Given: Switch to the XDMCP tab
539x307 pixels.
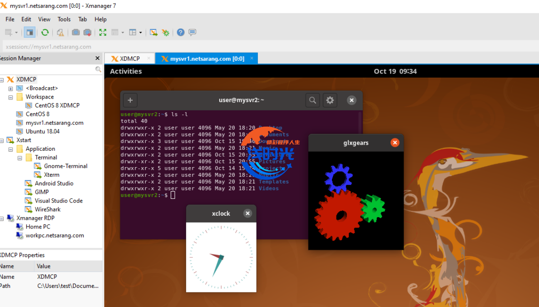Looking at the screenshot, I should point(129,59).
